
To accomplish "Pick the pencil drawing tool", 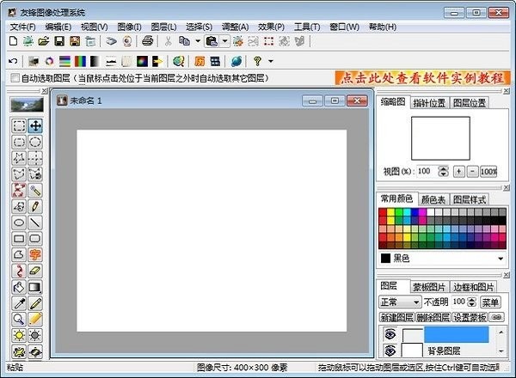I will click(35, 207).
